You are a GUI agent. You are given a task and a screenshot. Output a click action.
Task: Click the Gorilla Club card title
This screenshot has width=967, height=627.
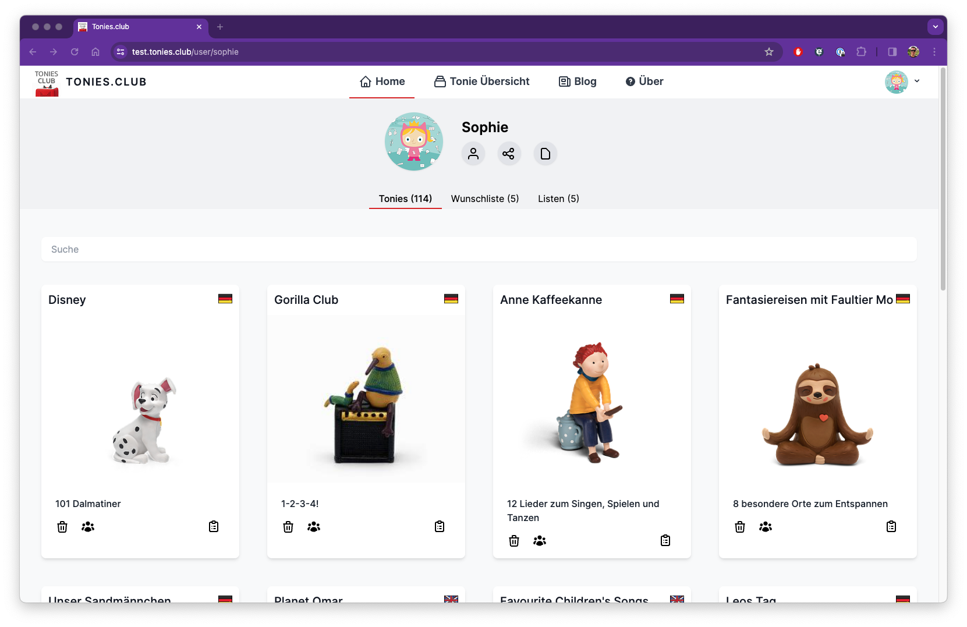click(x=306, y=300)
